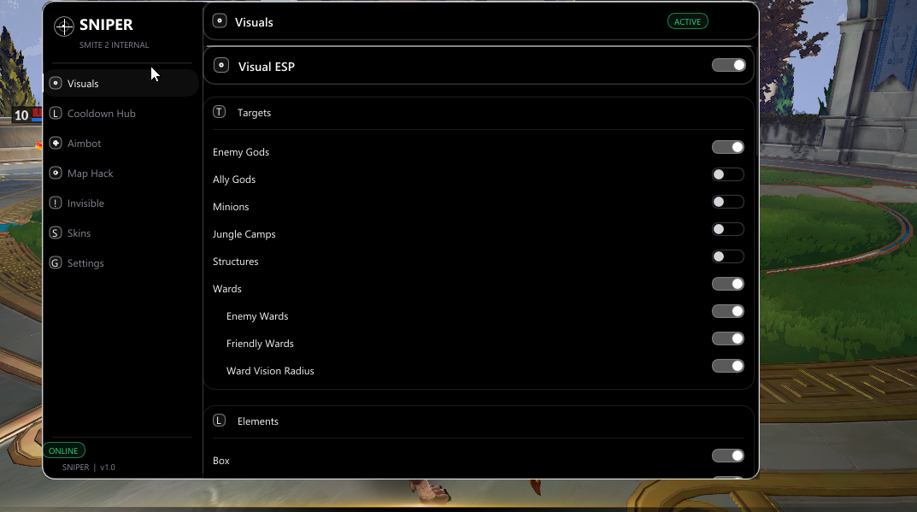Click the Skins sidebar S icon
The height and width of the screenshot is (512, 917).
coord(56,232)
